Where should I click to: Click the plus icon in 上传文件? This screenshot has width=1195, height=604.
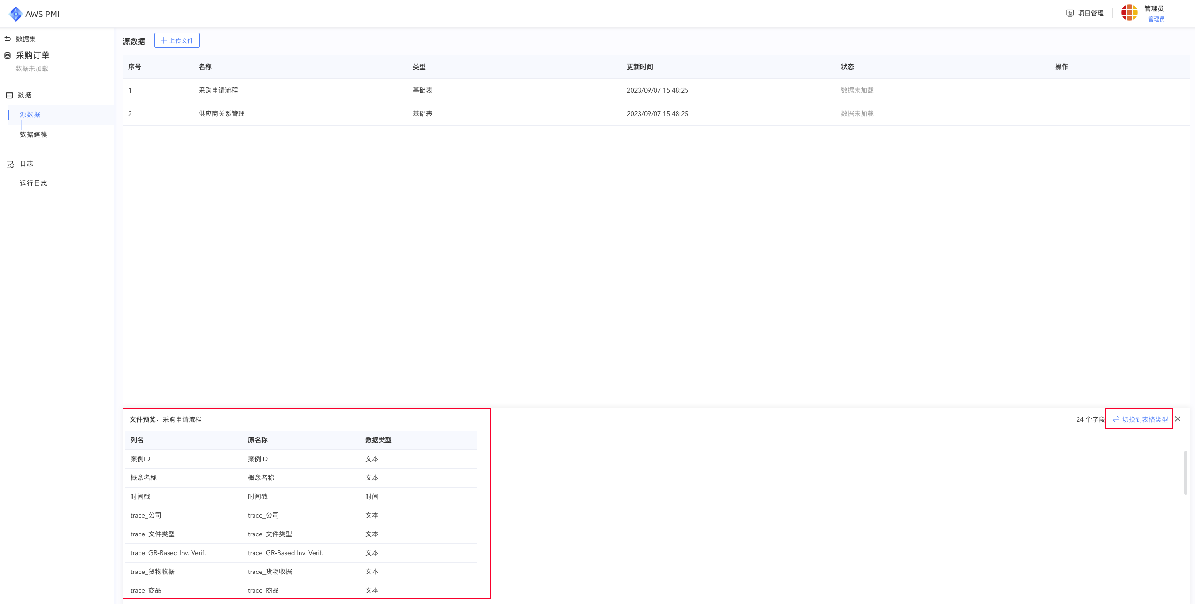click(x=164, y=40)
